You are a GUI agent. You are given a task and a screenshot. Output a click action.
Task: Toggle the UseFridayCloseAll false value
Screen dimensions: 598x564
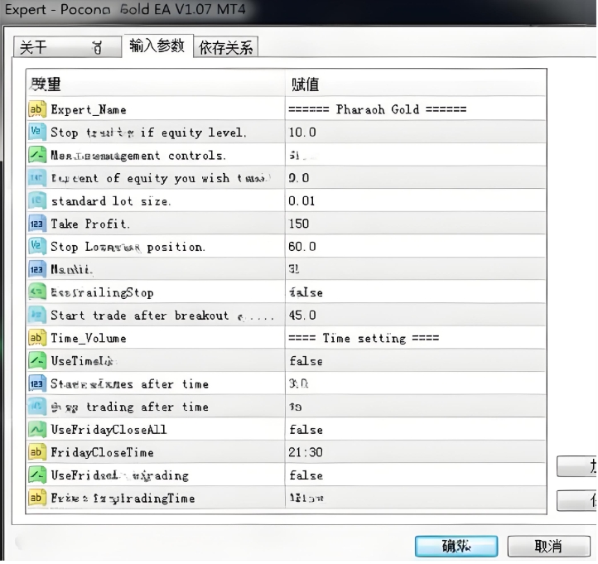click(306, 430)
